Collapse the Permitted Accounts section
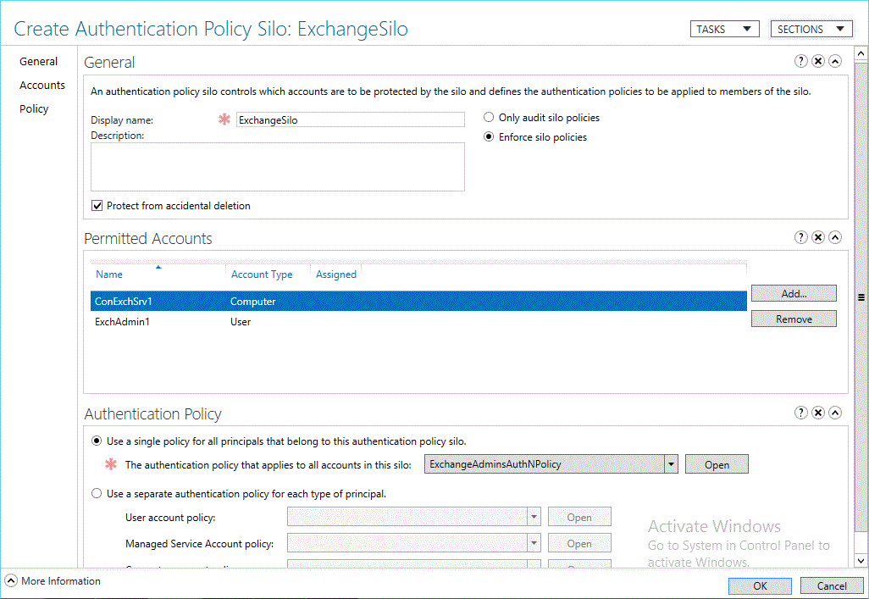The width and height of the screenshot is (869, 599). (x=835, y=237)
